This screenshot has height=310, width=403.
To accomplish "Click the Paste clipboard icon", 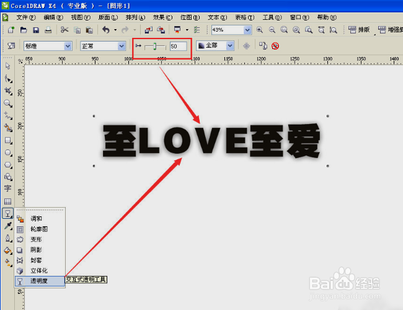I will pyautogui.click(x=89, y=30).
